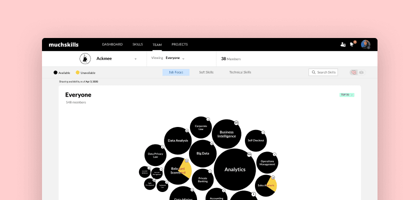
Task: Switch to the second view in the toggle
Action: pyautogui.click(x=361, y=72)
